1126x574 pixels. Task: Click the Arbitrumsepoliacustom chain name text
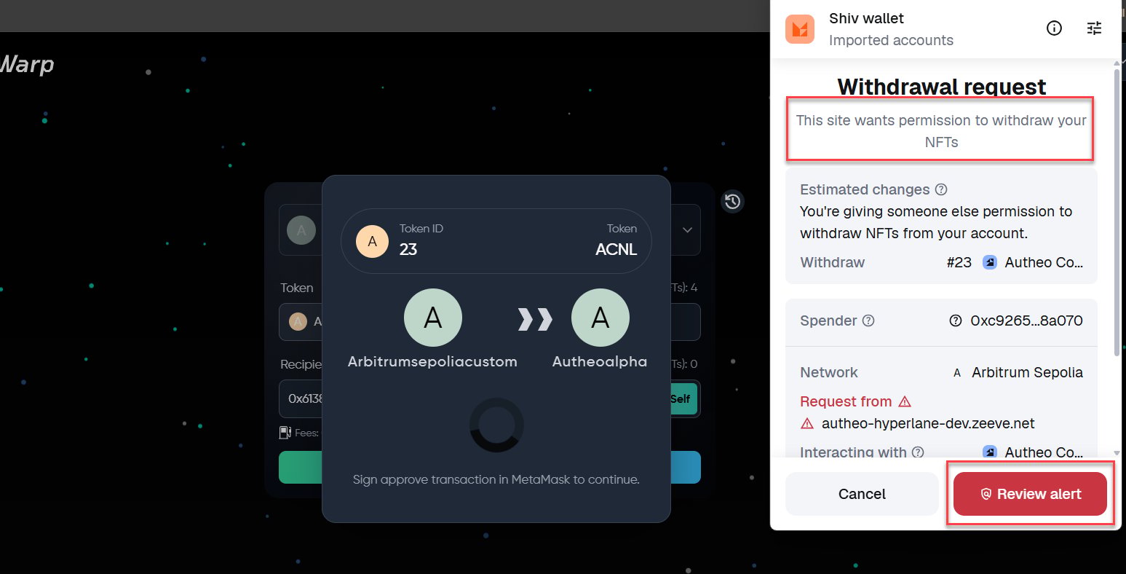pos(432,361)
